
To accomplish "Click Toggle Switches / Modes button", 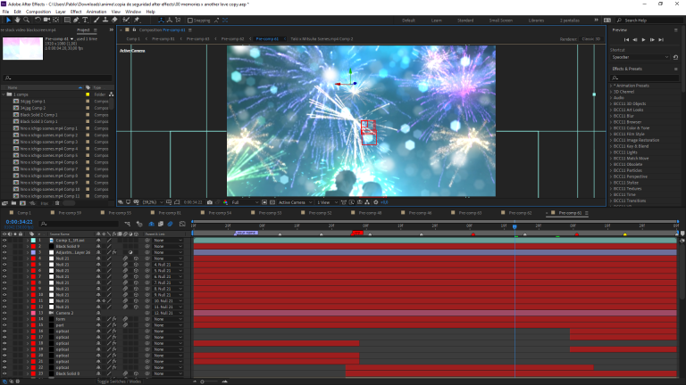I will (x=119, y=381).
